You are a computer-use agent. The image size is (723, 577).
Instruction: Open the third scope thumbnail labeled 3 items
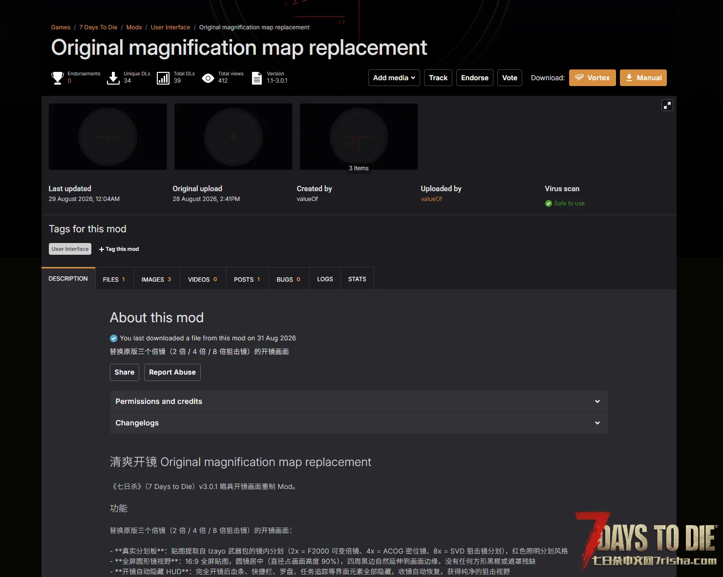359,136
